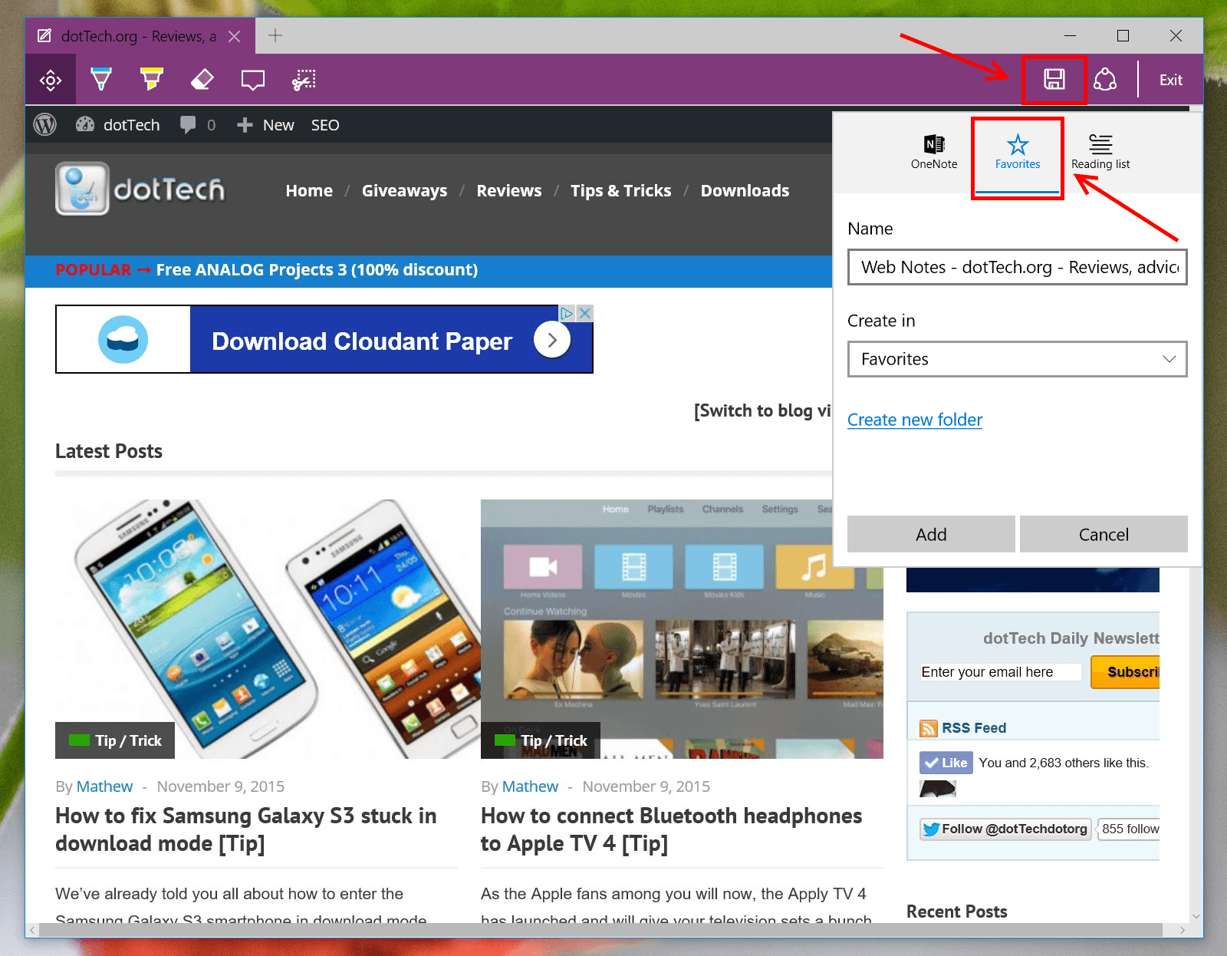Screen dimensions: 1227x956
Task: Cancel saving the web note
Action: pos(1104,534)
